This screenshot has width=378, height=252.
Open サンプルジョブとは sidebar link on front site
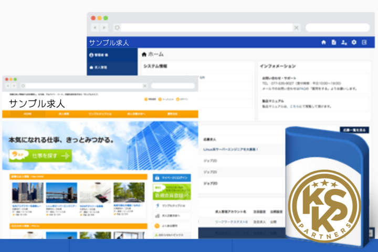coord(172,205)
